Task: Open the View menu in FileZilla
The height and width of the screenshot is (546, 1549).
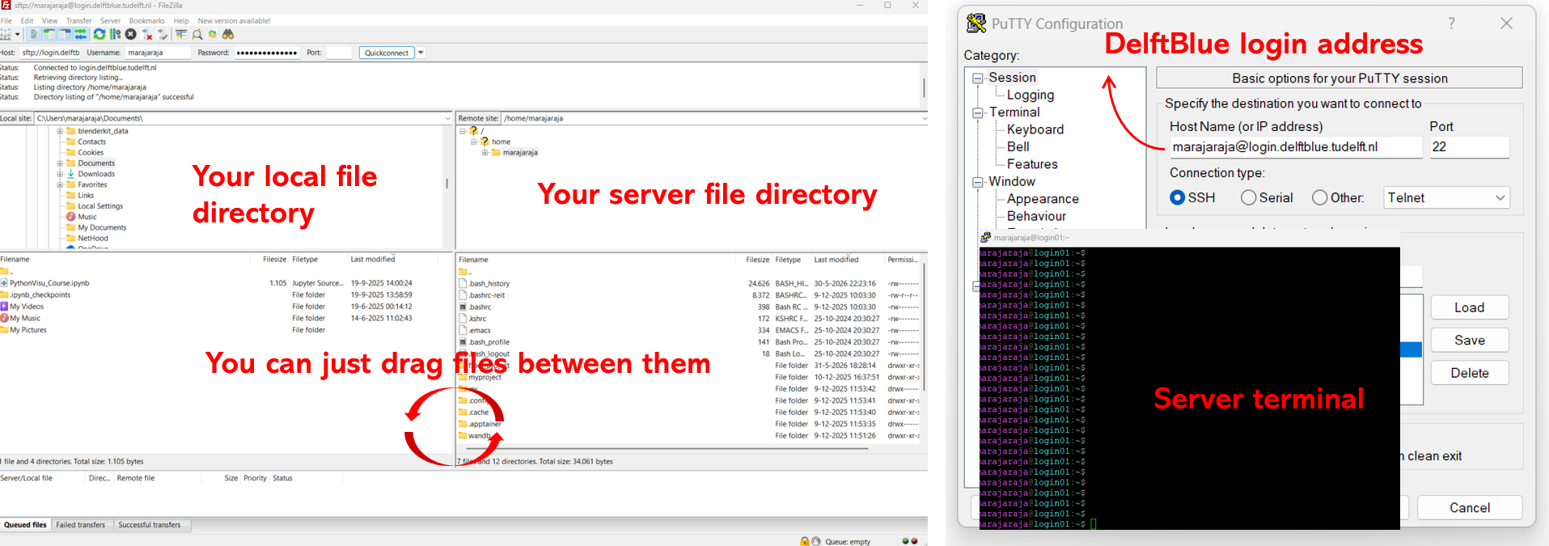Action: (49, 21)
